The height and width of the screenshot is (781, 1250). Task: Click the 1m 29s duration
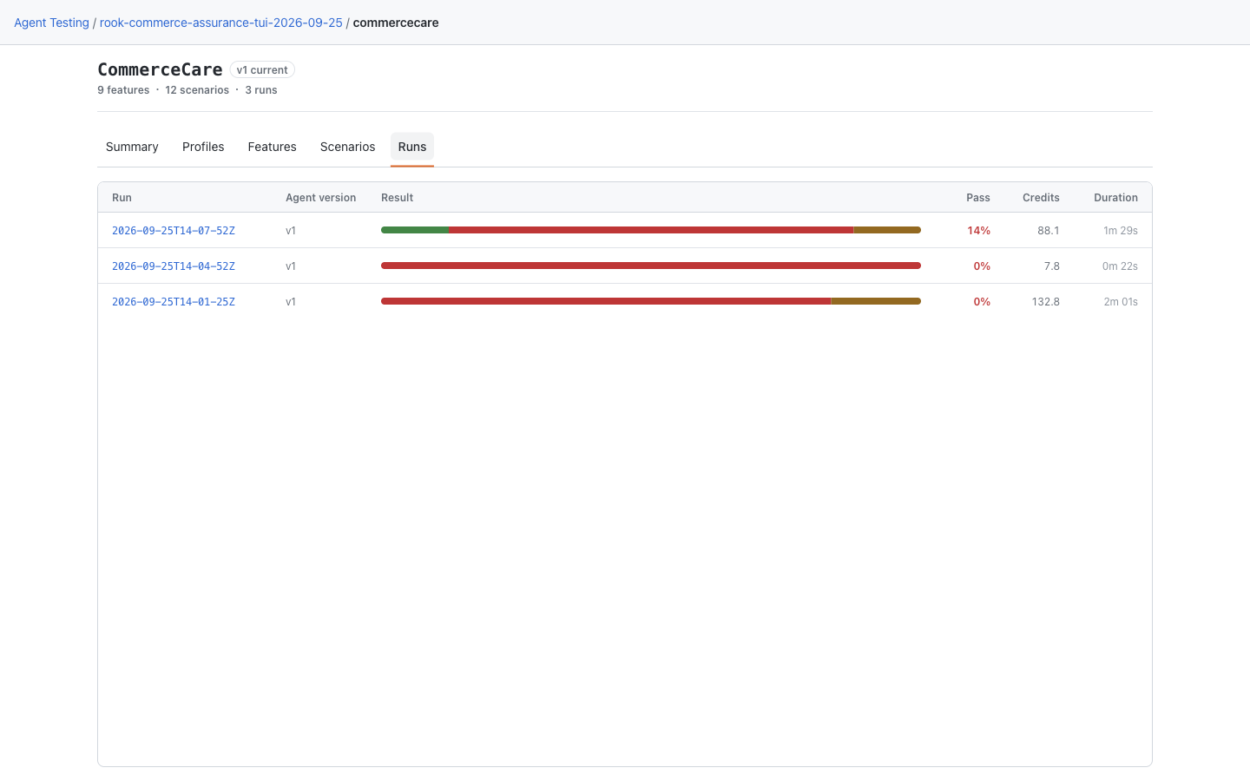click(1121, 231)
